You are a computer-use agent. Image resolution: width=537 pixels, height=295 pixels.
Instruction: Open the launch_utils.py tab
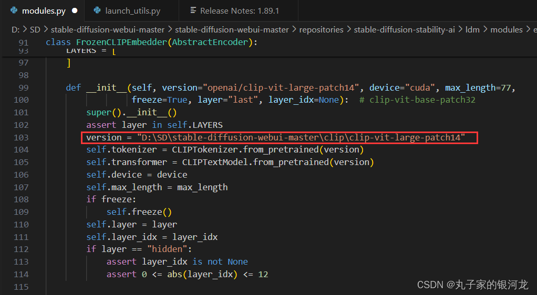132,11
